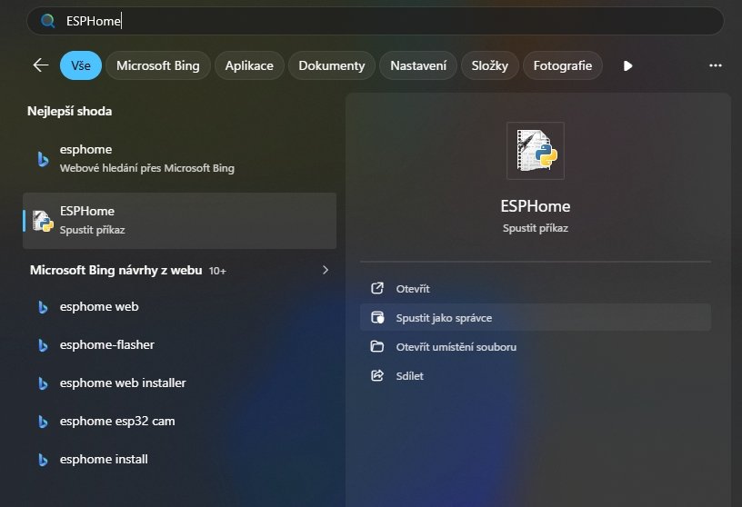The width and height of the screenshot is (742, 507).
Task: Click Bing icon next to esphome web installer
Action: click(43, 383)
